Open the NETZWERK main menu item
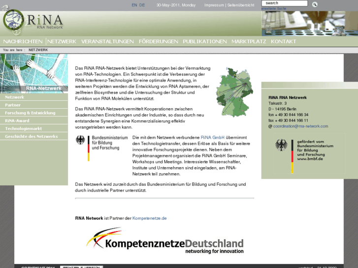 point(62,41)
